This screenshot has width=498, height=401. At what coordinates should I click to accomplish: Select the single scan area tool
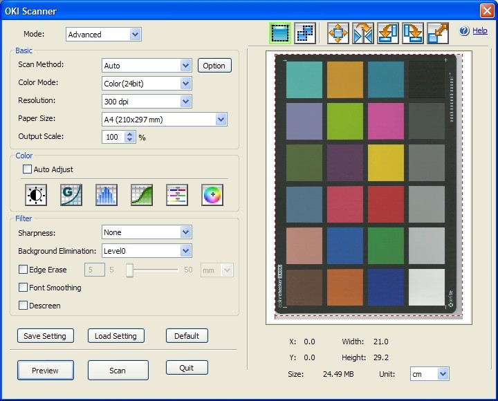pos(280,33)
